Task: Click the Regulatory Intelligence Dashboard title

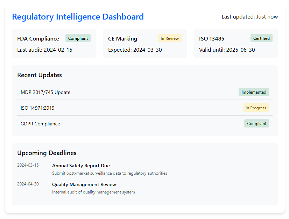Action: [78, 17]
